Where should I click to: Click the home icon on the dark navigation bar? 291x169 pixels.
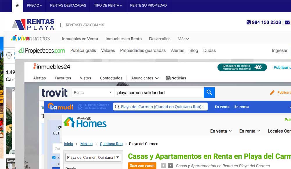[17, 5]
